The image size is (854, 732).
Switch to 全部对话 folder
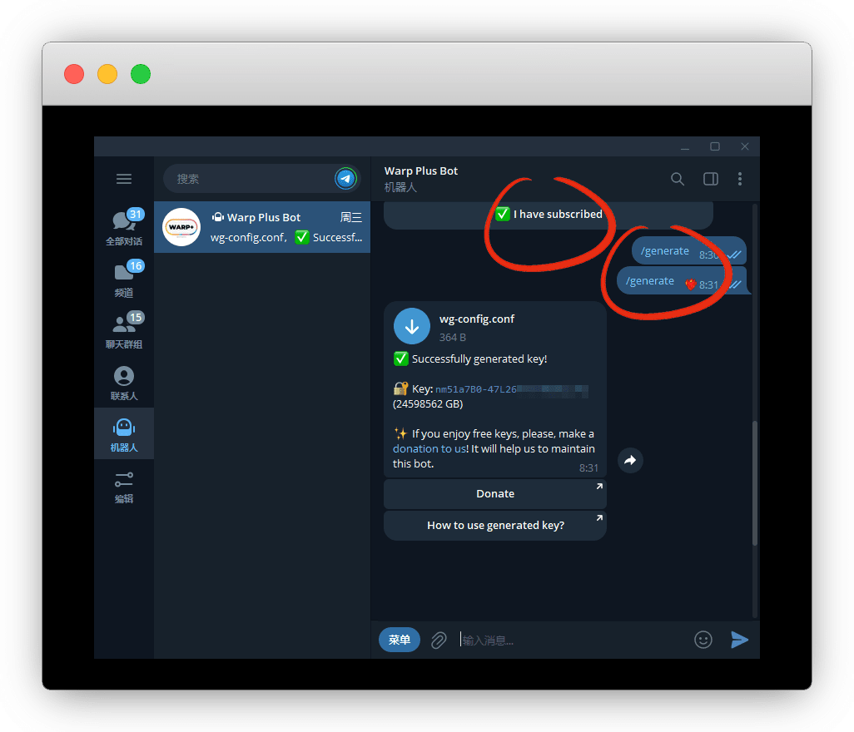pyautogui.click(x=124, y=227)
